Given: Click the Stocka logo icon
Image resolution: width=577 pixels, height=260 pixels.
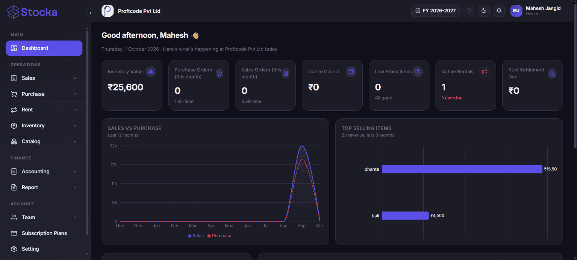Looking at the screenshot, I should (x=13, y=12).
